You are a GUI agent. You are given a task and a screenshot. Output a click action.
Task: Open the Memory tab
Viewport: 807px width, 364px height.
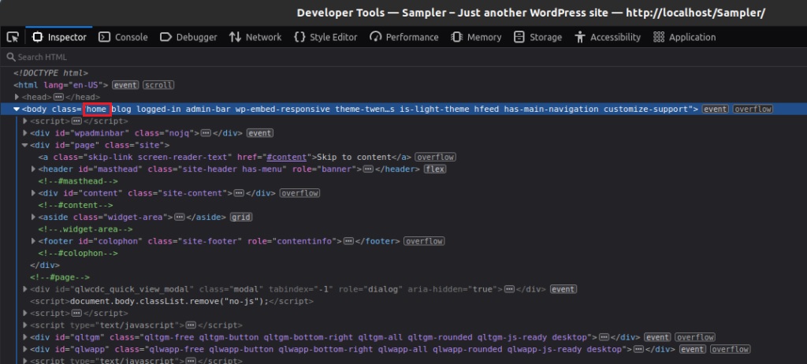(476, 37)
